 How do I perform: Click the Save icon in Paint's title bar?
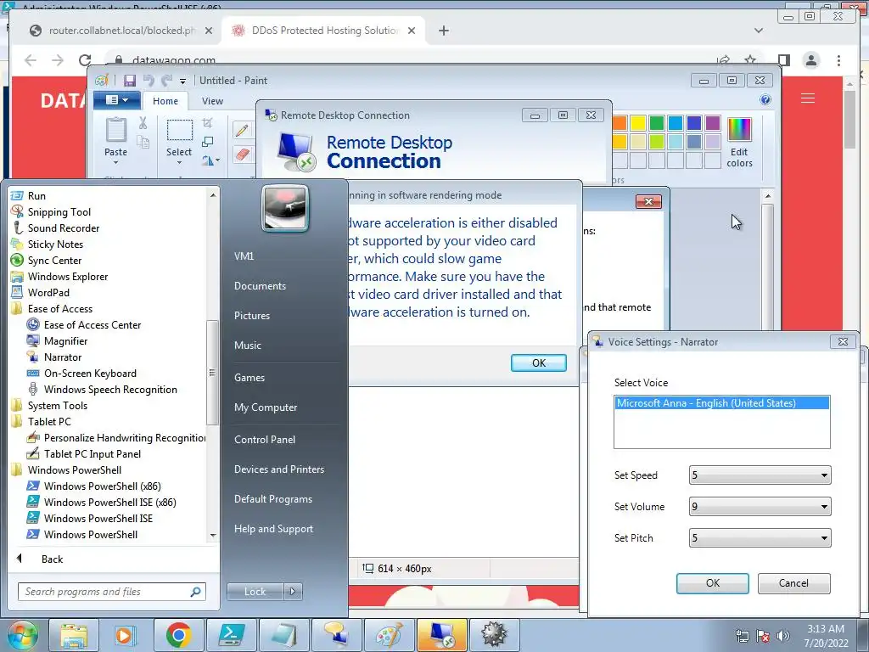[x=130, y=81]
